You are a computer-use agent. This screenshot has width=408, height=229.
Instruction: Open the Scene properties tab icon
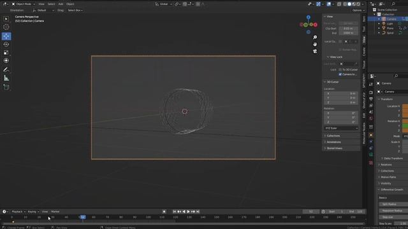coord(371,112)
